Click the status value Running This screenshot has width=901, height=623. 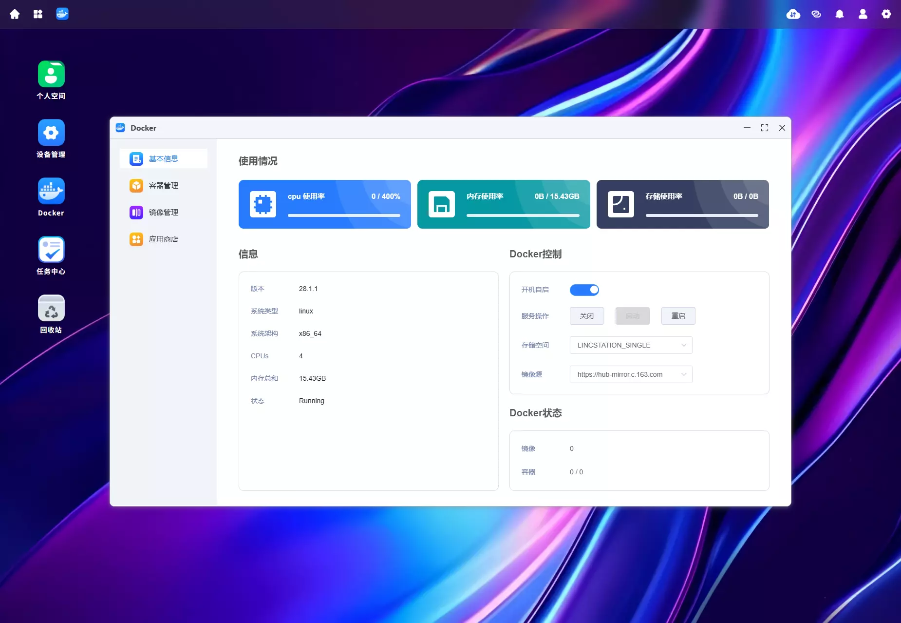point(312,401)
